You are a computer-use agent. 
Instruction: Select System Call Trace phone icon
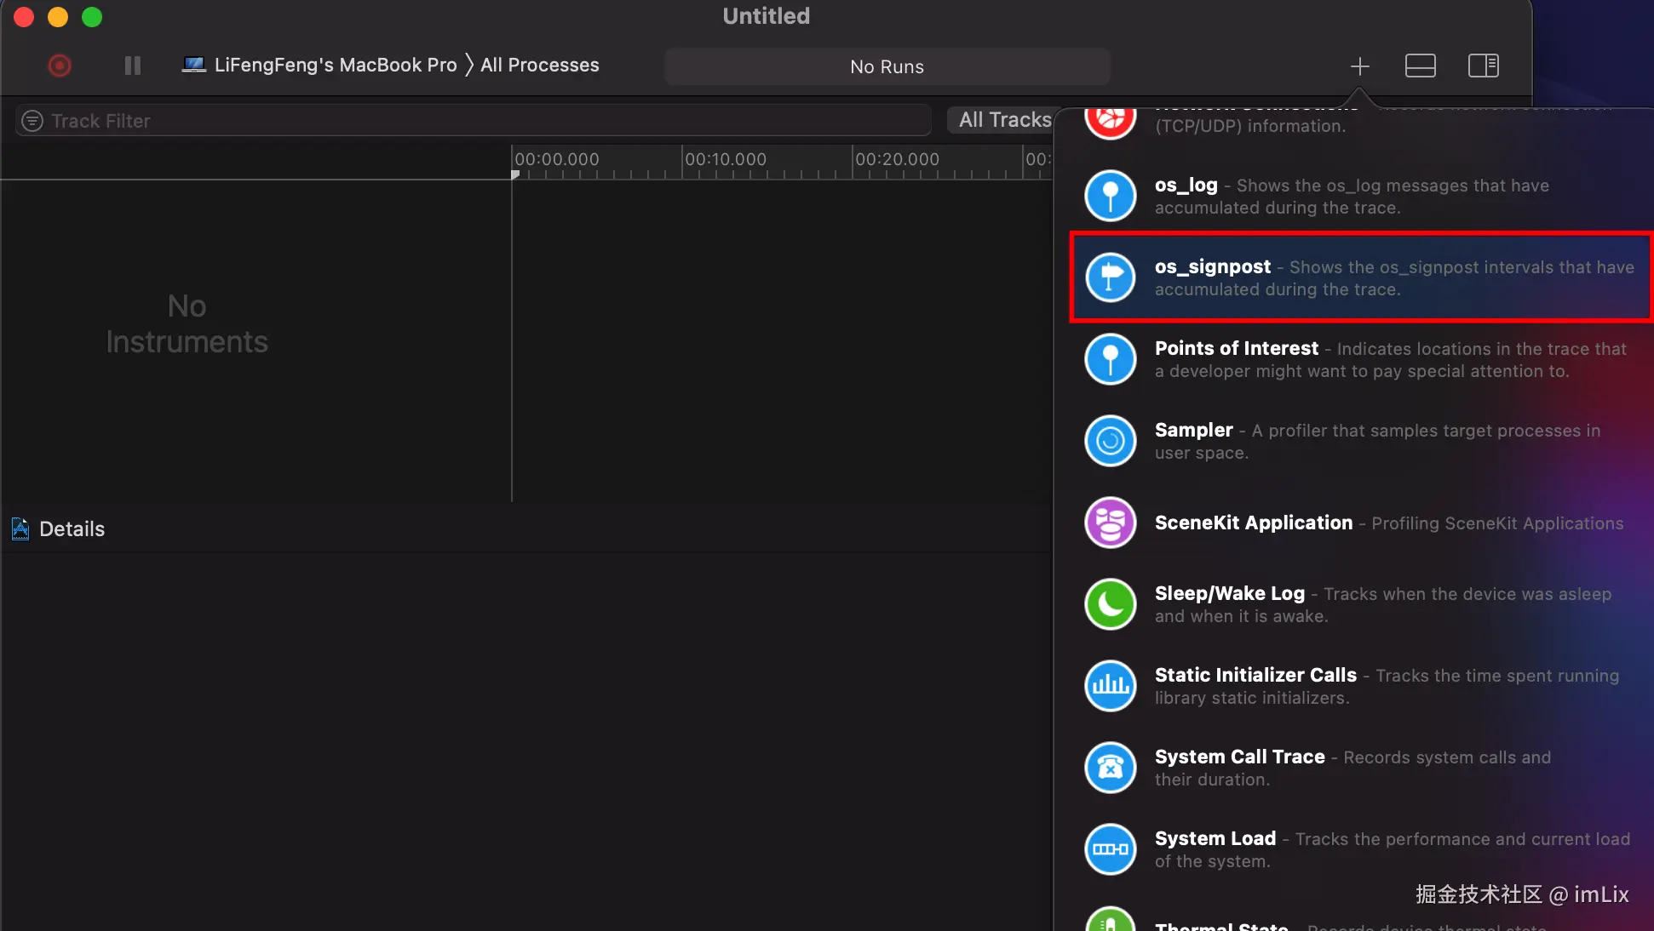(1110, 768)
